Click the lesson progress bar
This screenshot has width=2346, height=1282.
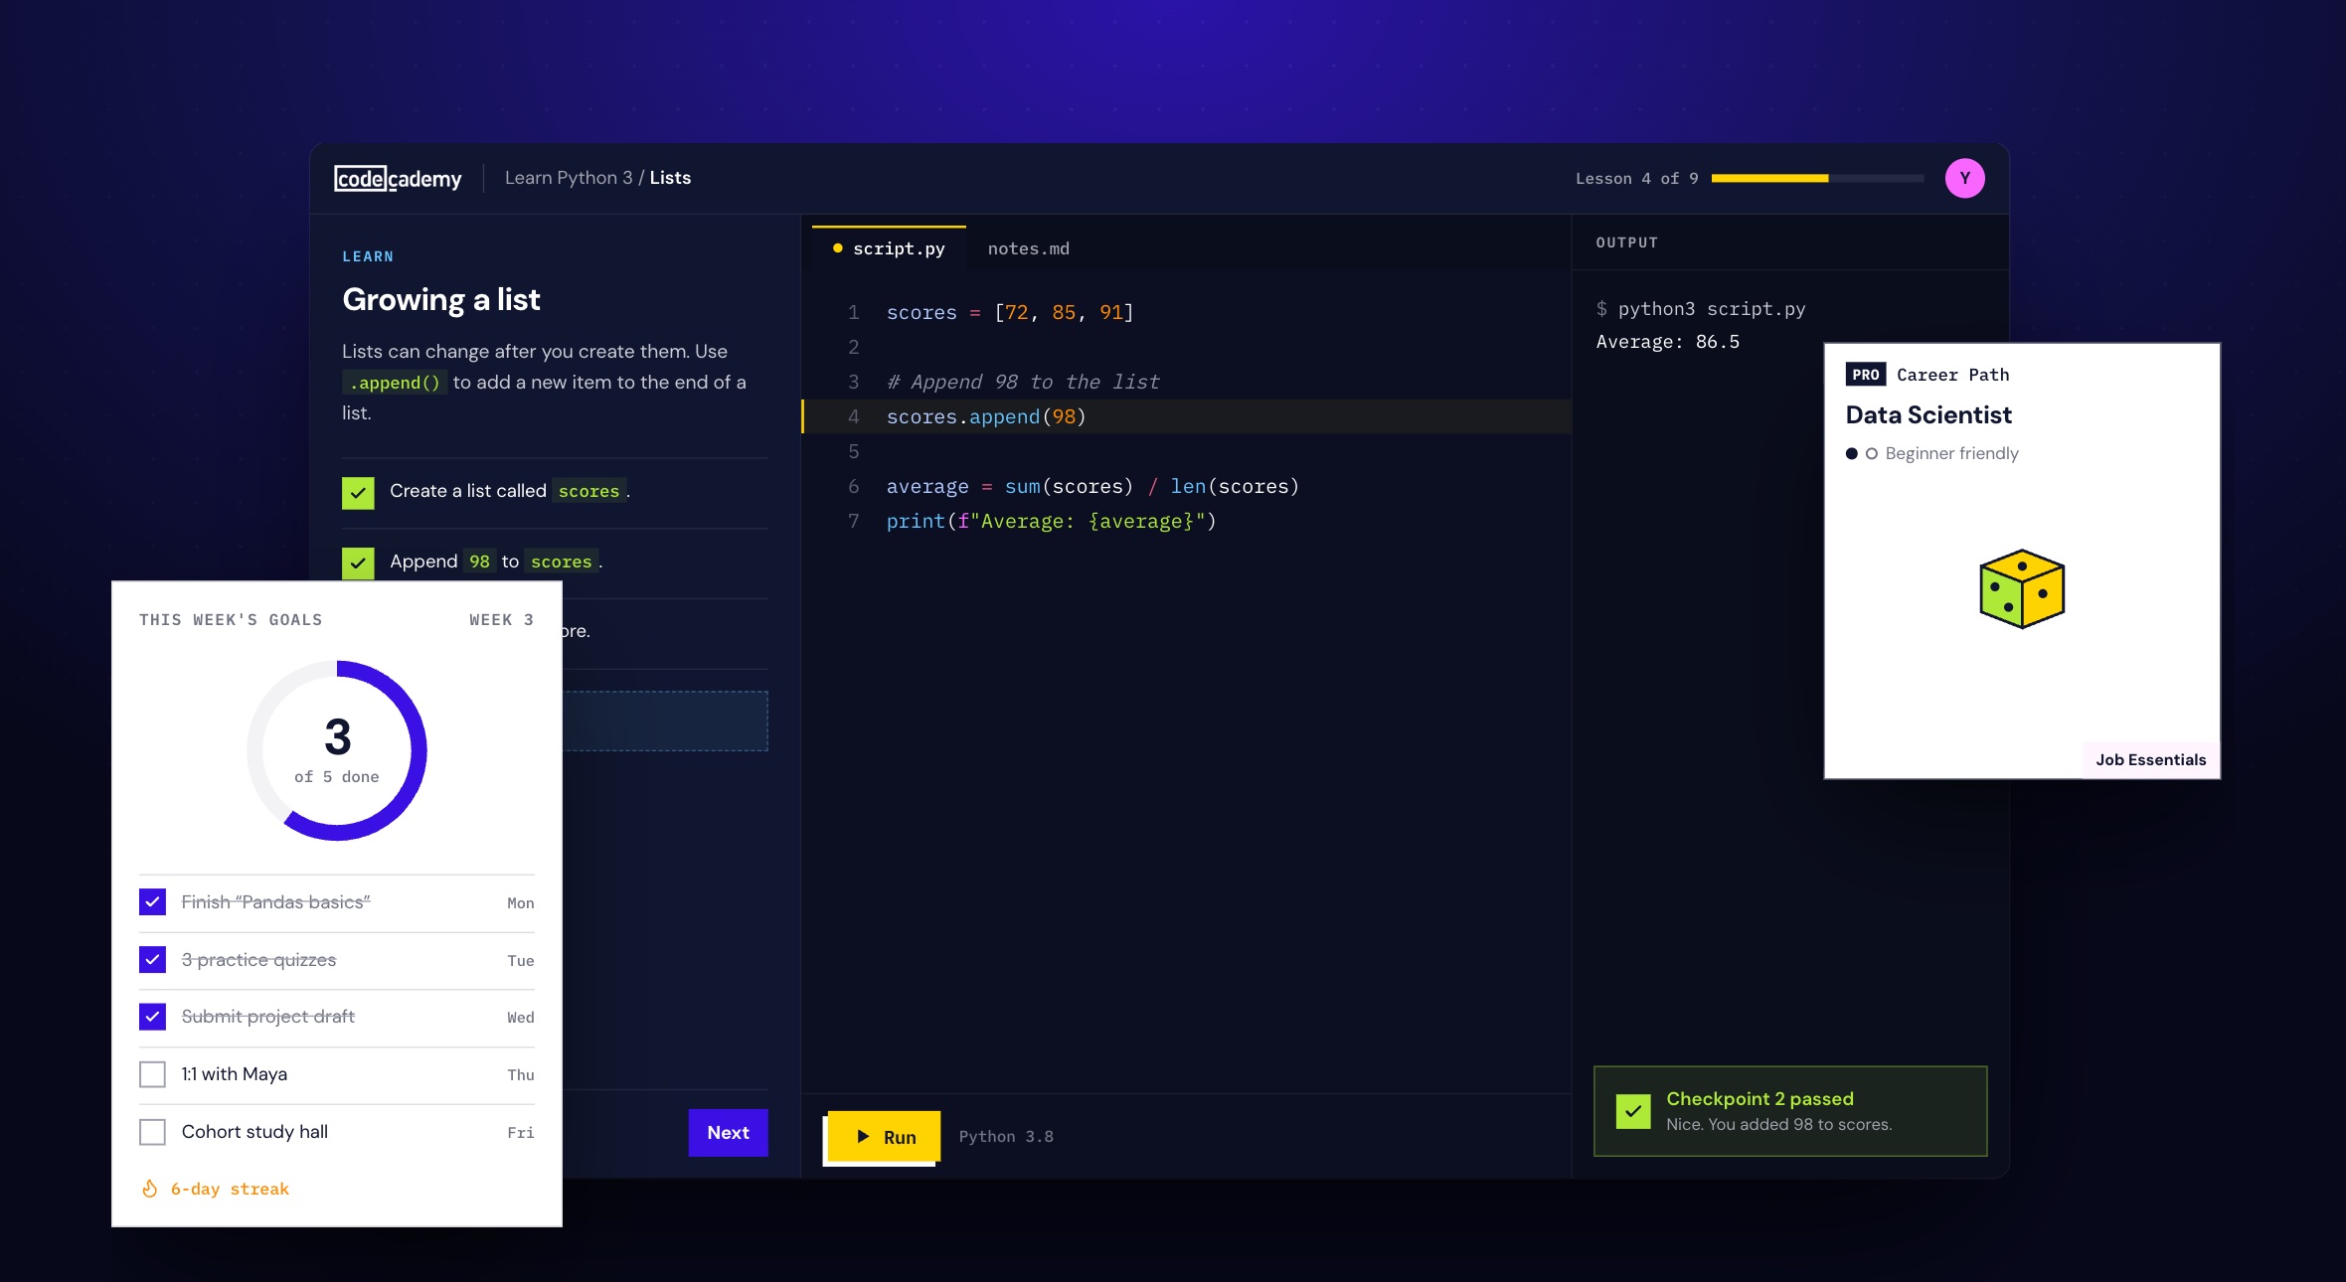tap(1818, 178)
